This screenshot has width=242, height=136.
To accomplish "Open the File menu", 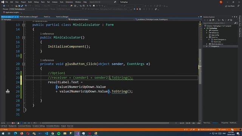I will [7, 2].
